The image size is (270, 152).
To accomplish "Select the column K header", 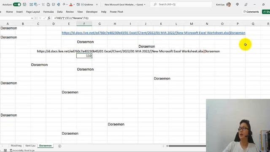I will (161, 24).
